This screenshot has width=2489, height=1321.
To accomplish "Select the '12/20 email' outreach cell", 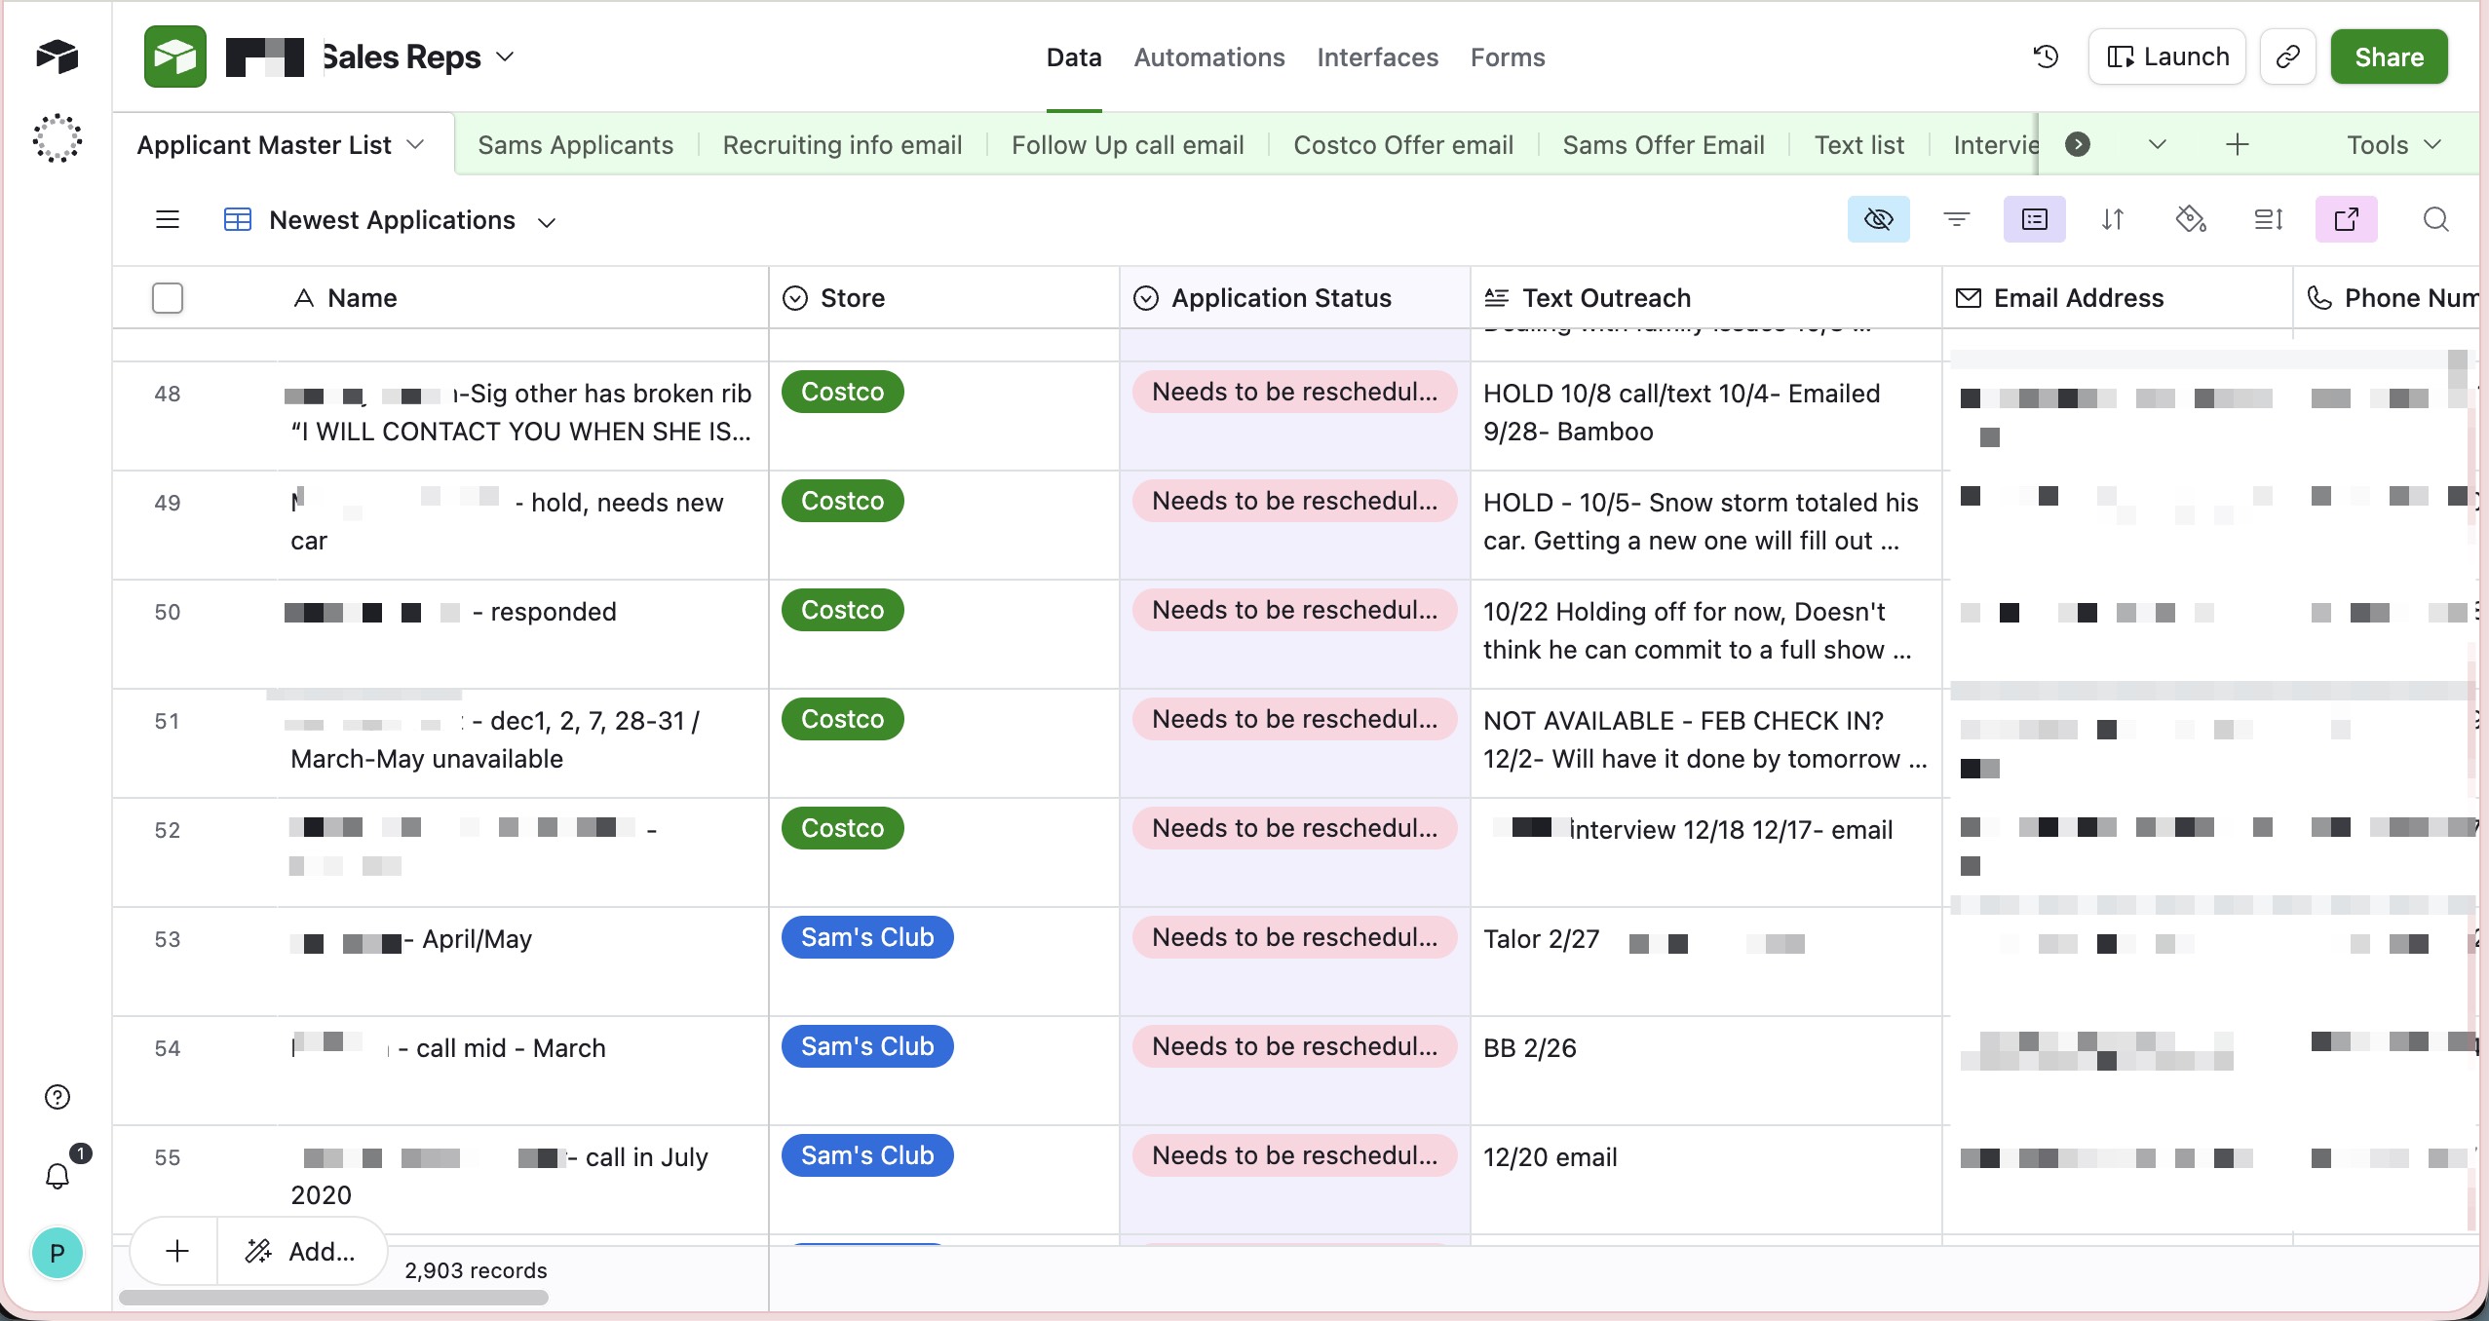I will [1705, 1181].
